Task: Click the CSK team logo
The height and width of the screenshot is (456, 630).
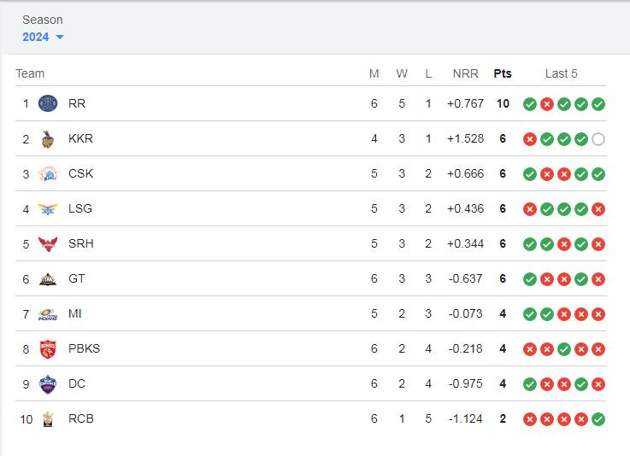Action: 48,174
